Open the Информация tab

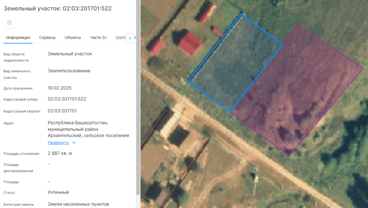click(18, 38)
